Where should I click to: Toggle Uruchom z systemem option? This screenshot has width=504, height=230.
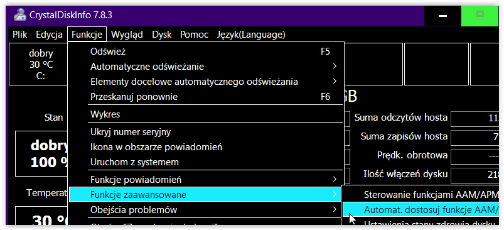click(x=206, y=162)
